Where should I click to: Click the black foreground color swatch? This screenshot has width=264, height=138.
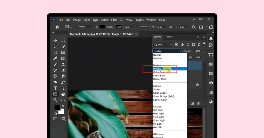[x=57, y=107]
